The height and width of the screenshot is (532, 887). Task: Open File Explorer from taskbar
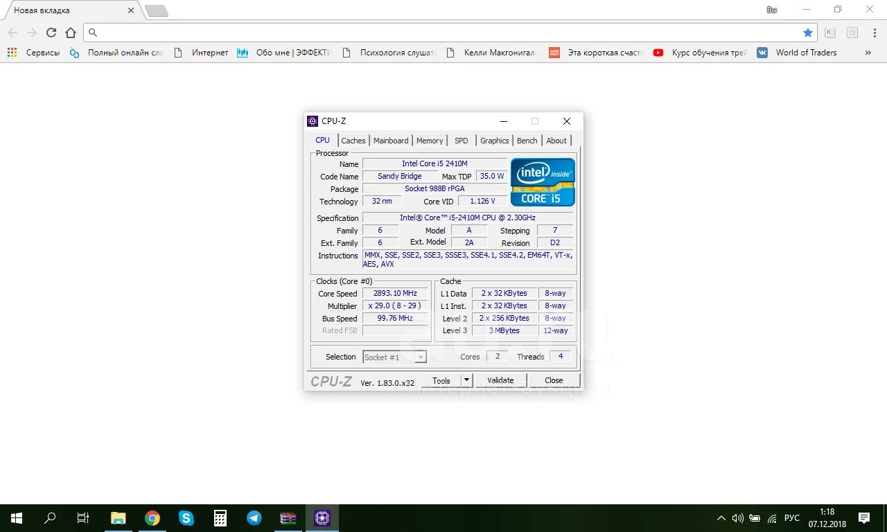tap(118, 518)
